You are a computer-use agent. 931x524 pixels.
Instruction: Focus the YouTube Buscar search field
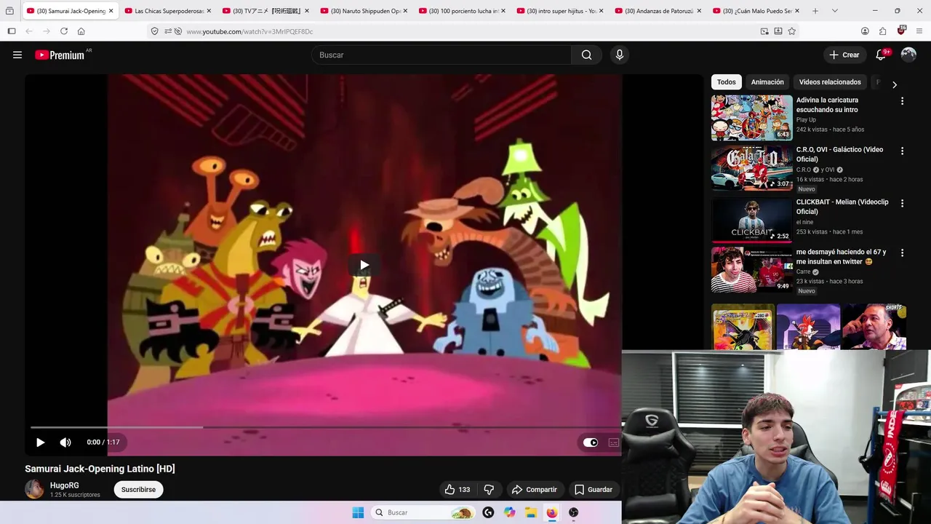click(x=441, y=55)
